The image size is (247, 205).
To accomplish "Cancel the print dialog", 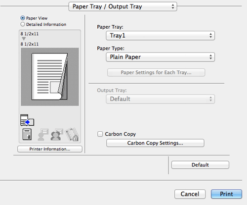I will click(x=190, y=194).
